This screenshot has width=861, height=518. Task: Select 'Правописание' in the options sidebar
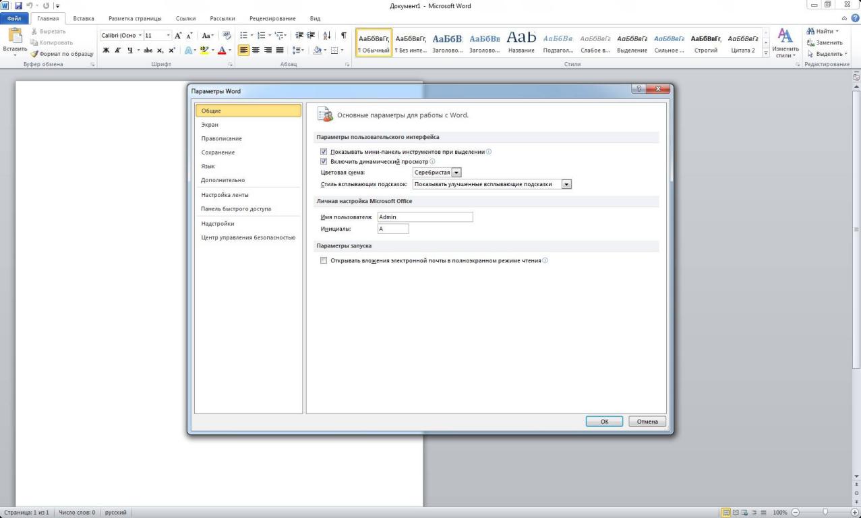tap(221, 138)
